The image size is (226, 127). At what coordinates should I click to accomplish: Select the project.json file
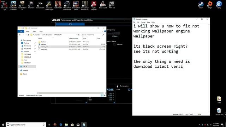(44, 47)
